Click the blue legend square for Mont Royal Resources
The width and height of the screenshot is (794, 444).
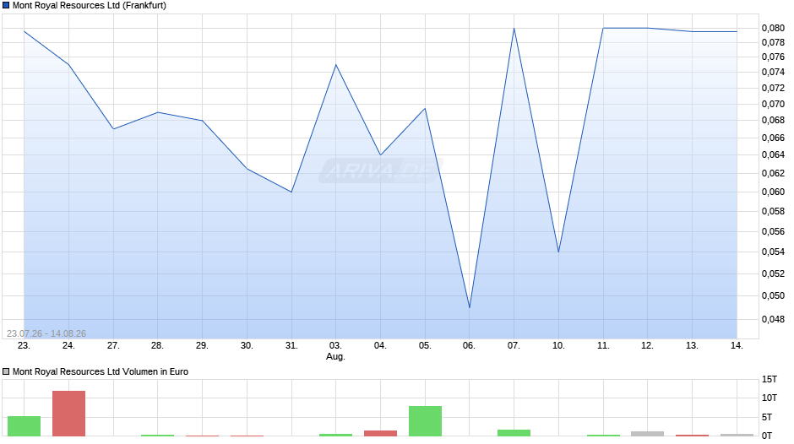pyautogui.click(x=6, y=6)
